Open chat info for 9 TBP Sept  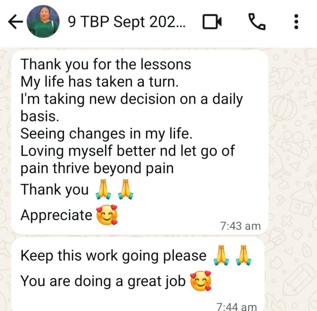[126, 22]
